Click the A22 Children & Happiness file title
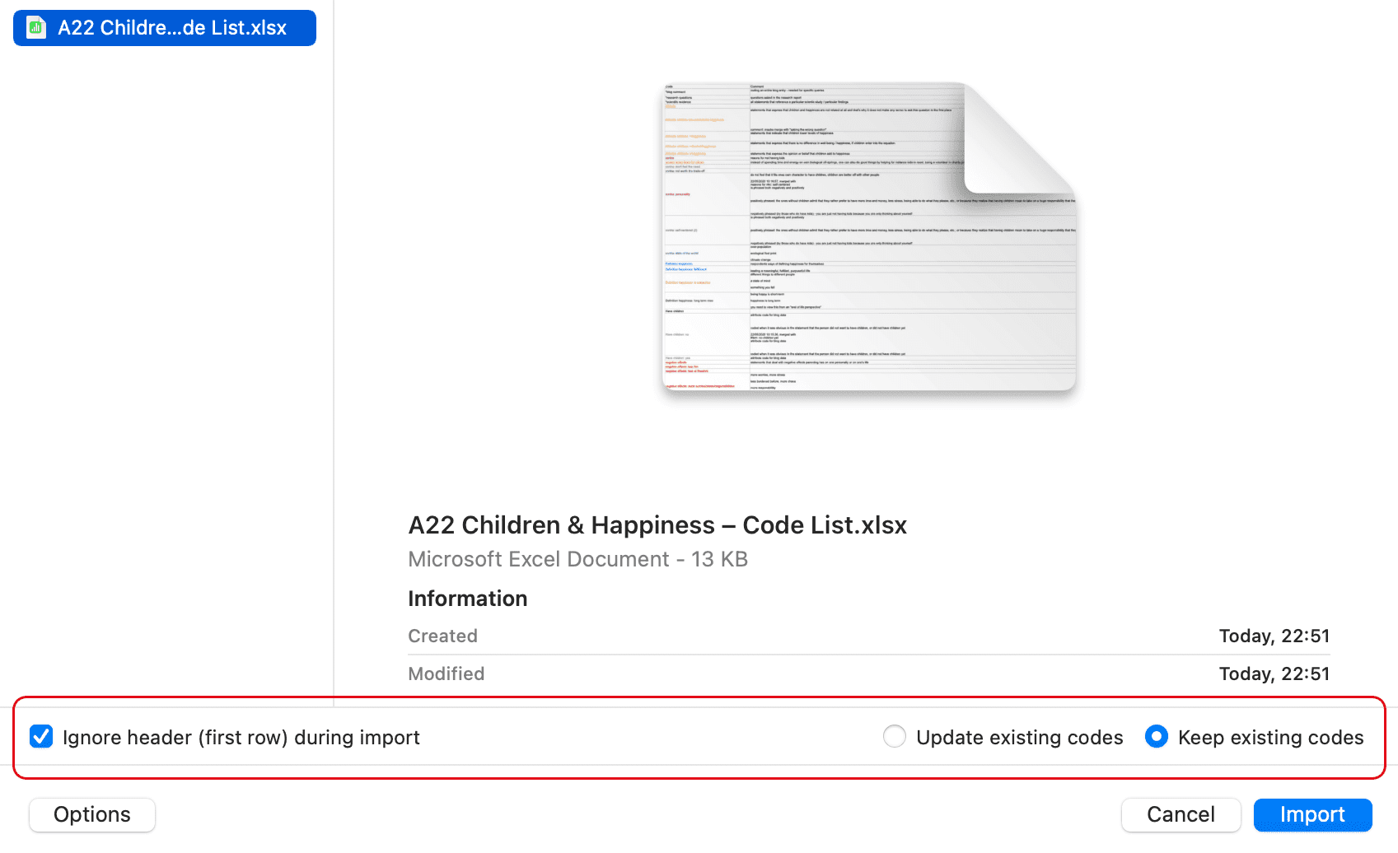 [657, 525]
